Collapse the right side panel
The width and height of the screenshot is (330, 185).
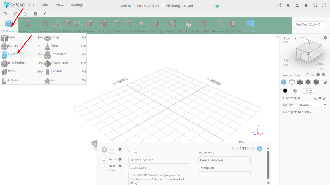coord(277,37)
